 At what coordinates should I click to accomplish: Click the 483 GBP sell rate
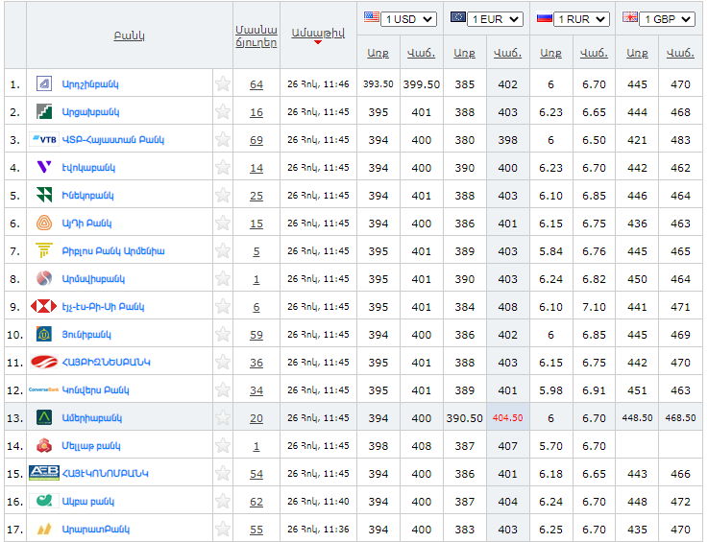coord(680,140)
